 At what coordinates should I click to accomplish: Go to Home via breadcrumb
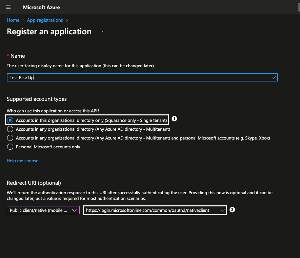click(x=13, y=20)
